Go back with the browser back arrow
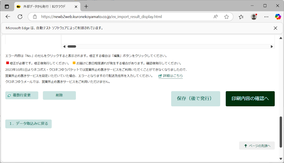Viewport: 284px width, 163px height. (x=8, y=17)
